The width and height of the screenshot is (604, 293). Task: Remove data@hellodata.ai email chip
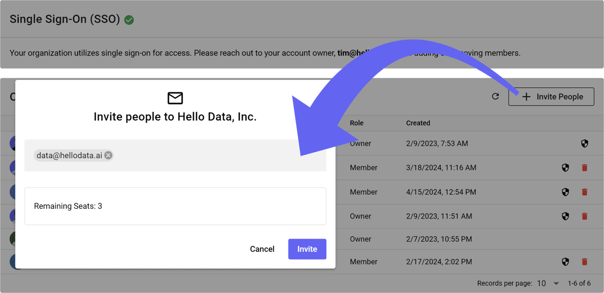click(x=108, y=155)
